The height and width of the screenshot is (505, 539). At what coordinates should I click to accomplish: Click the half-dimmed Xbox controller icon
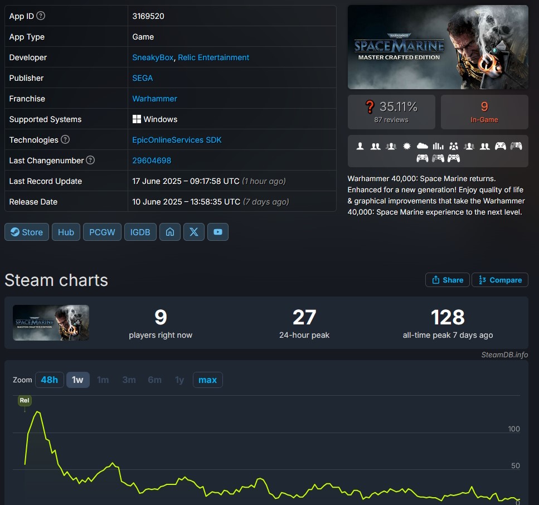click(x=516, y=146)
